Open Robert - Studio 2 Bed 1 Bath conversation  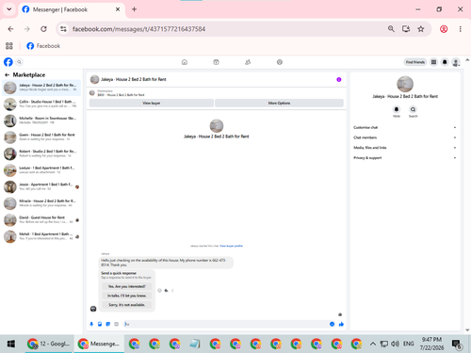[x=41, y=153]
